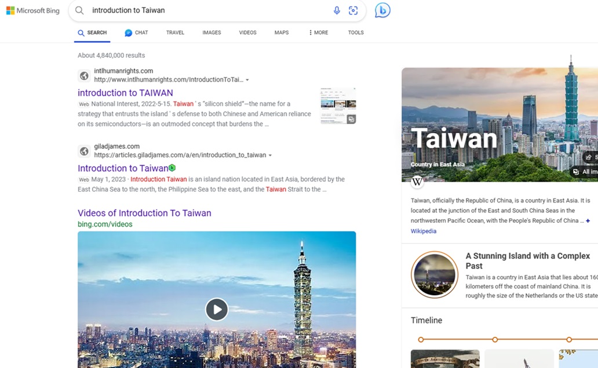Click the Microsoft Bing logo
Image resolution: width=598 pixels, height=368 pixels.
[32, 10]
